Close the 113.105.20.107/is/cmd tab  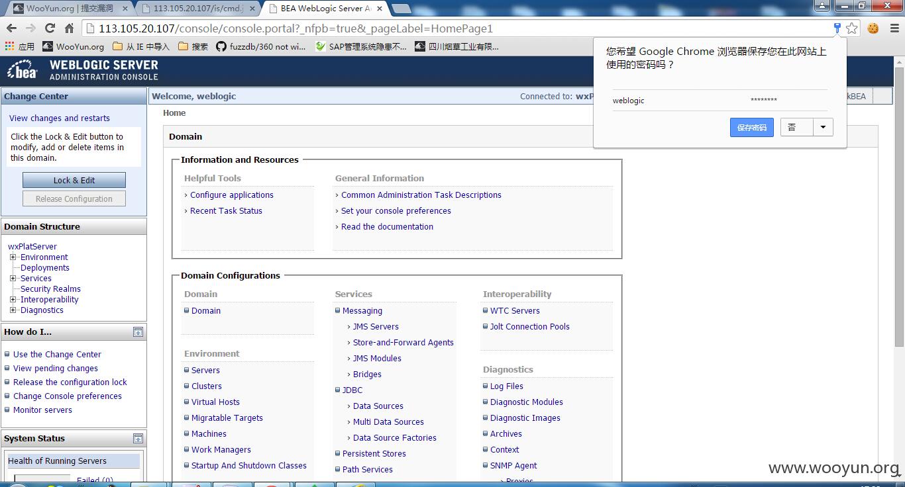pyautogui.click(x=252, y=9)
